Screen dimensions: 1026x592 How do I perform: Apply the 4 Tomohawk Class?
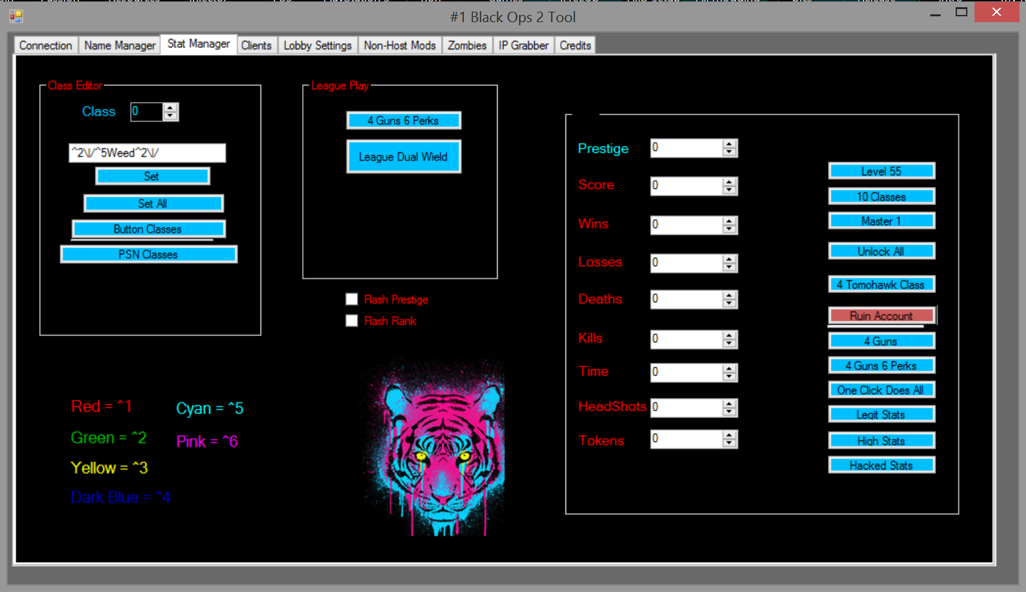pyautogui.click(x=881, y=285)
